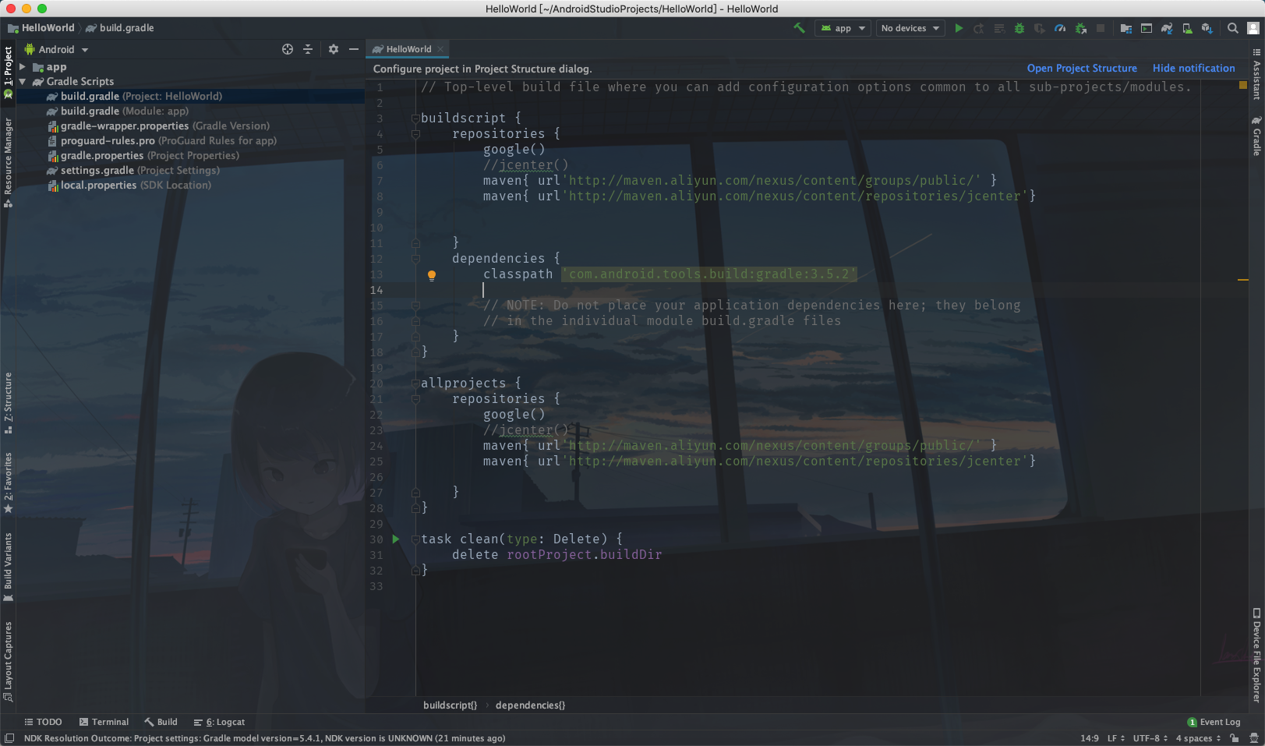This screenshot has width=1265, height=746.
Task: Click the Stop square icon
Action: pyautogui.click(x=1101, y=28)
